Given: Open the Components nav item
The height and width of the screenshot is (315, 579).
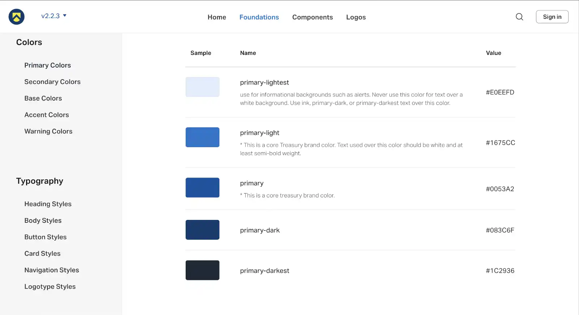Looking at the screenshot, I should (x=312, y=17).
